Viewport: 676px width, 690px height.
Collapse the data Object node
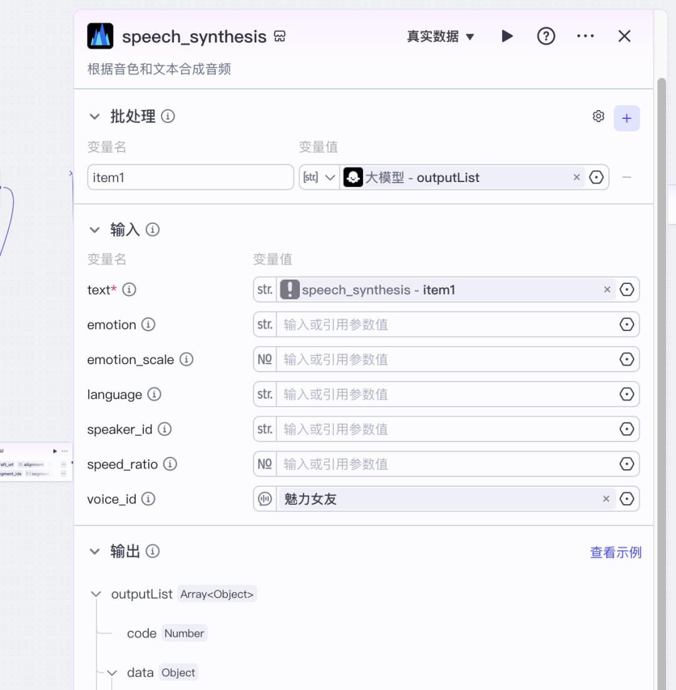tap(112, 673)
